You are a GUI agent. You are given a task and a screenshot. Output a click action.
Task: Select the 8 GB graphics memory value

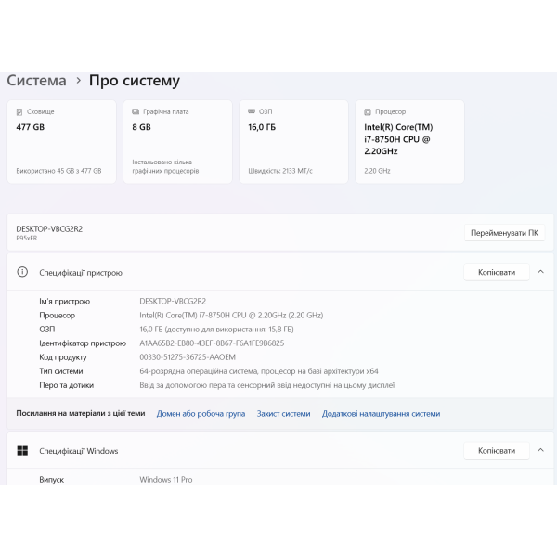coord(141,127)
